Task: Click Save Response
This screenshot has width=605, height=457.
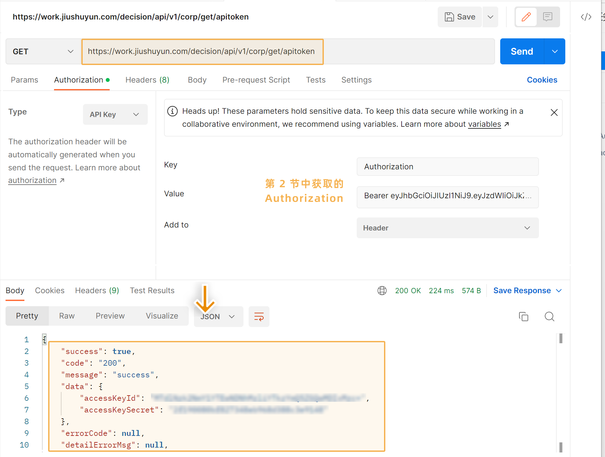Action: [522, 291]
